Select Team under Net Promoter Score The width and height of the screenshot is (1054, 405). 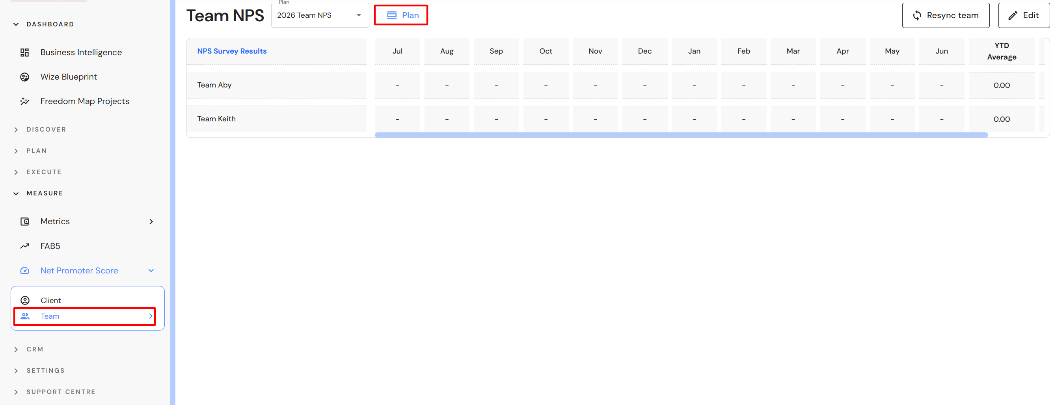pyautogui.click(x=50, y=316)
